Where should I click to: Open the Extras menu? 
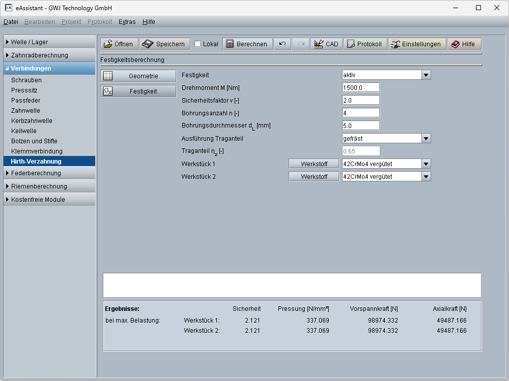coord(127,22)
